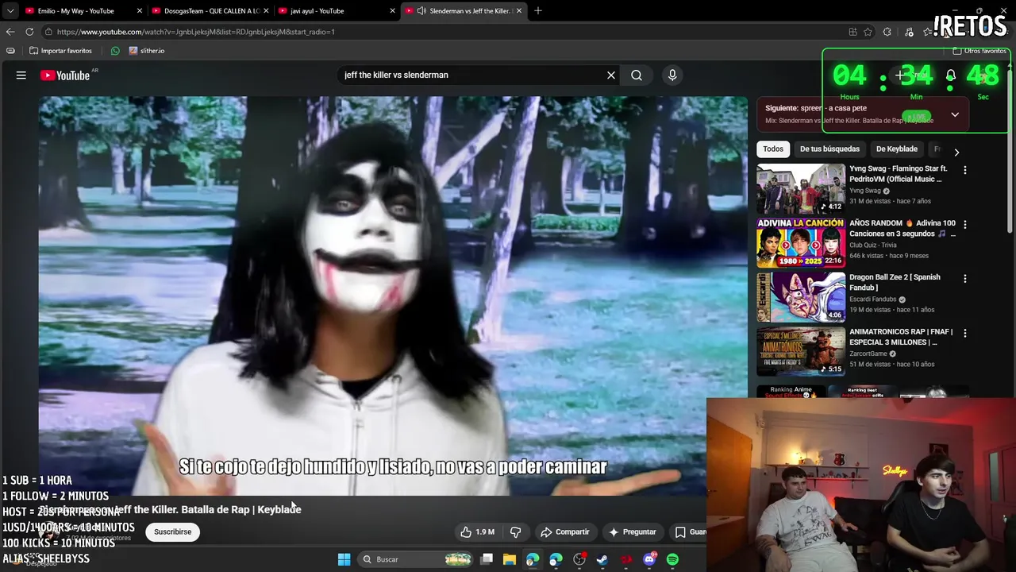The image size is (1016, 572).
Task: Go to YouTube home via logo
Action: [x=65, y=75]
